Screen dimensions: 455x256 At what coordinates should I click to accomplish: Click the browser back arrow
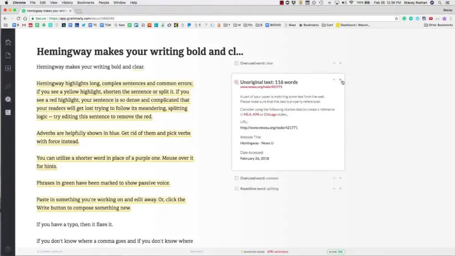pyautogui.click(x=5, y=18)
